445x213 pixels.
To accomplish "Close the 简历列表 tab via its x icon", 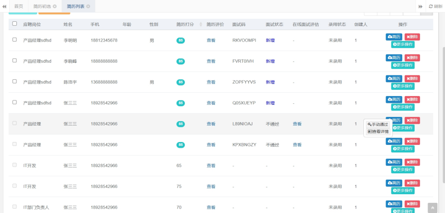I will click(x=88, y=6).
